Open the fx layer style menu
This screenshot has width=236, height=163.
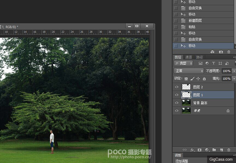click(192, 150)
